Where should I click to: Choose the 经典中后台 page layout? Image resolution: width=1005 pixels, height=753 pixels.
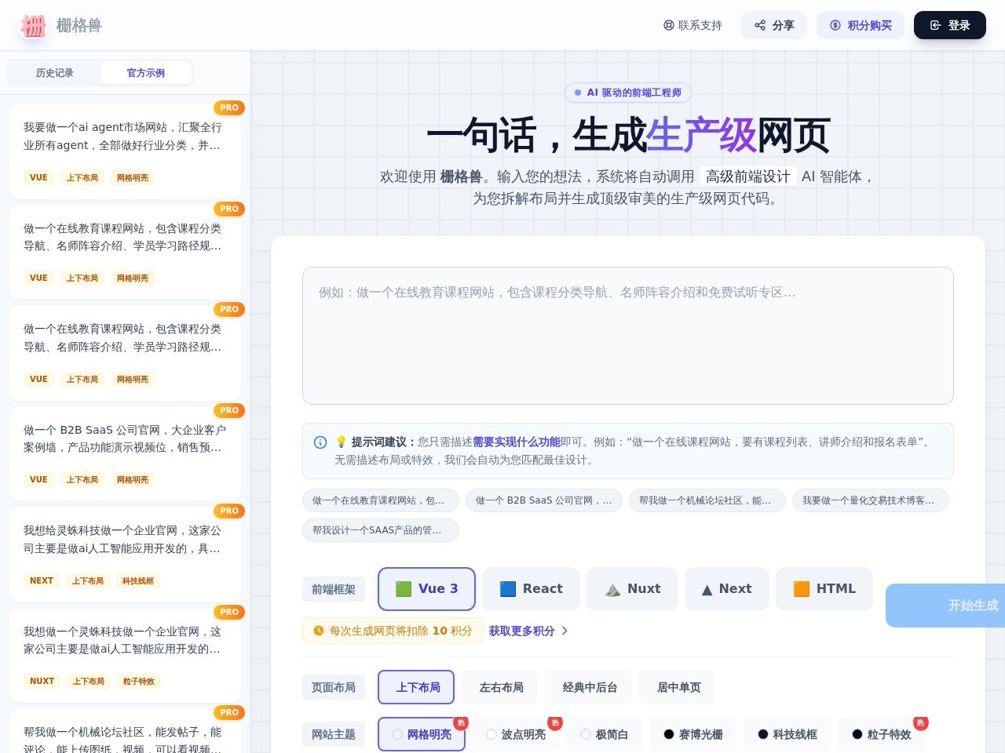pyautogui.click(x=590, y=688)
